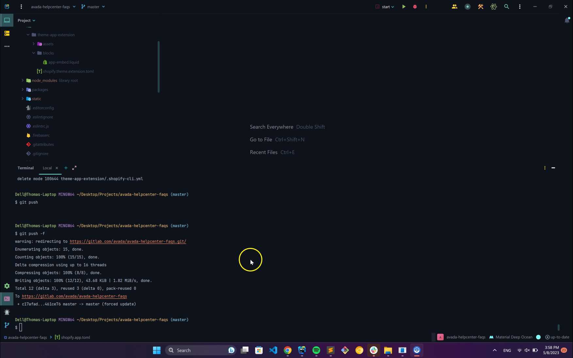Collapse the blocks folder in the project tree
Screen dimensions: 573x358
click(x=33, y=53)
